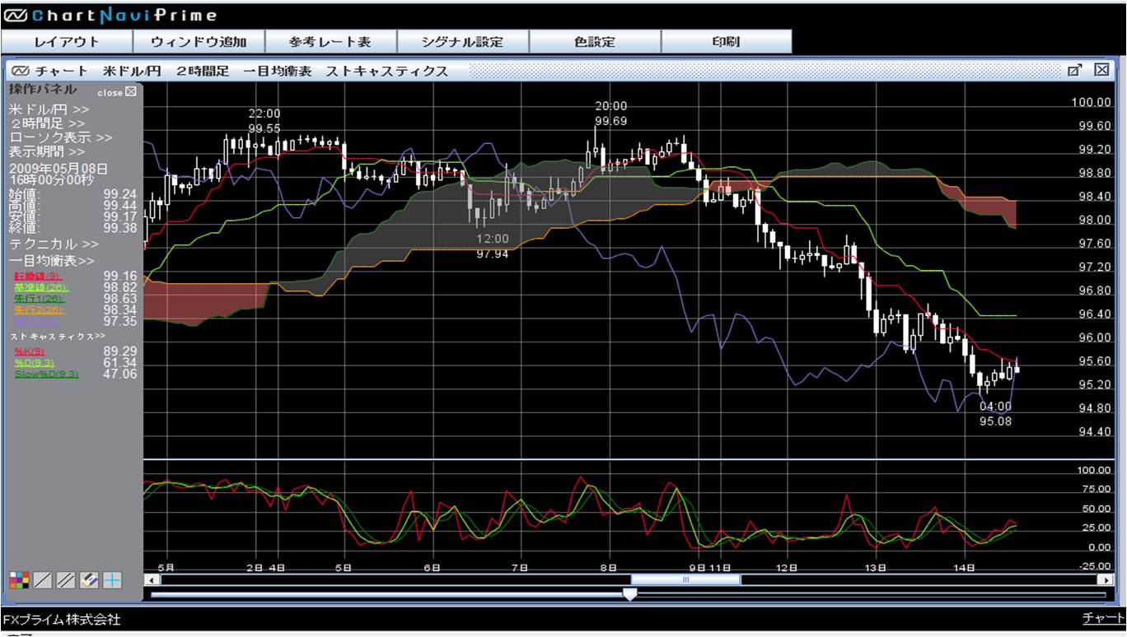Select the single trend line drawing tool
The height and width of the screenshot is (637, 1127).
(42, 580)
